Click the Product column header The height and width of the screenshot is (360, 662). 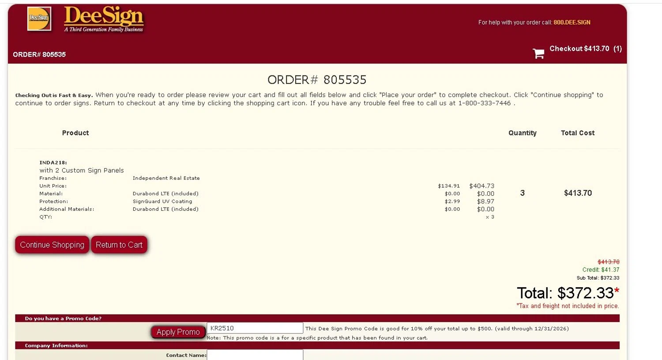tap(75, 133)
